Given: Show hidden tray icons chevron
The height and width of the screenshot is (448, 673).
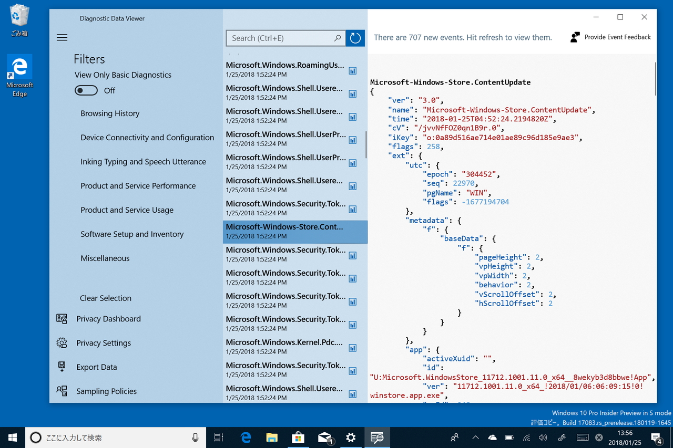Looking at the screenshot, I should click(x=475, y=437).
